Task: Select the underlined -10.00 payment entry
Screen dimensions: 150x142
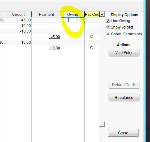Action: coord(54,48)
